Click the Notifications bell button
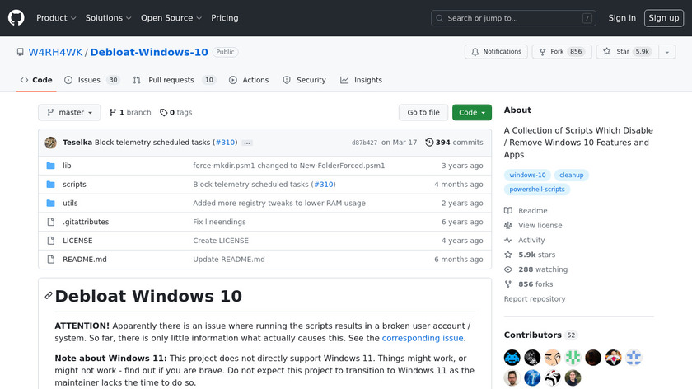692x389 pixels. click(496, 52)
